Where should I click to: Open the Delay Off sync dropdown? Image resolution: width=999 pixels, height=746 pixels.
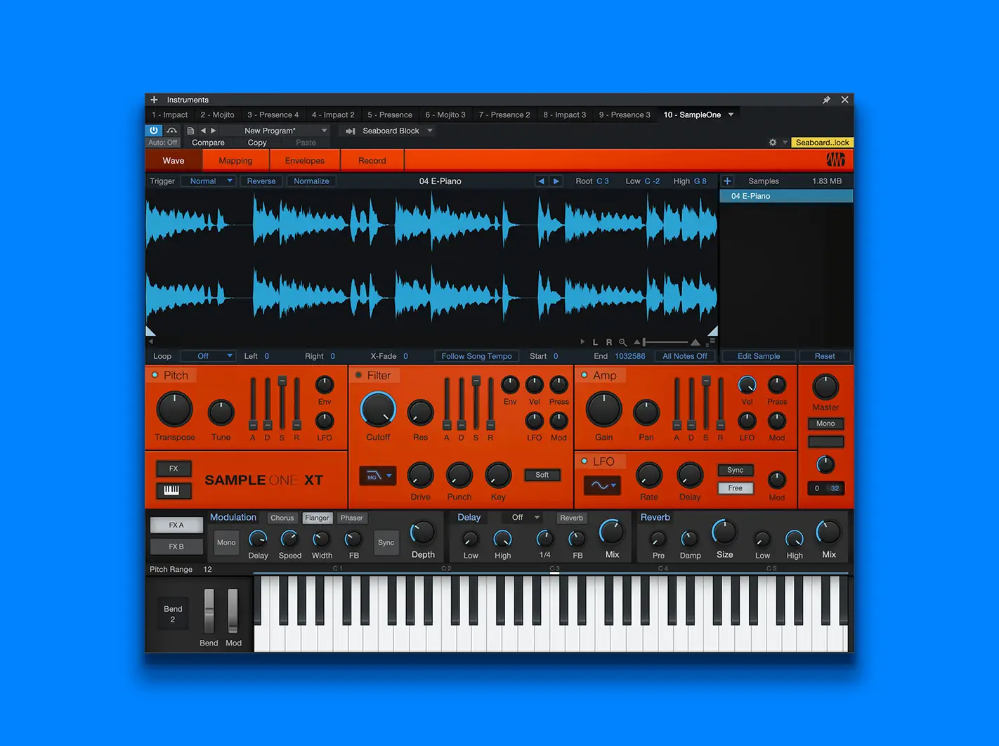point(522,518)
